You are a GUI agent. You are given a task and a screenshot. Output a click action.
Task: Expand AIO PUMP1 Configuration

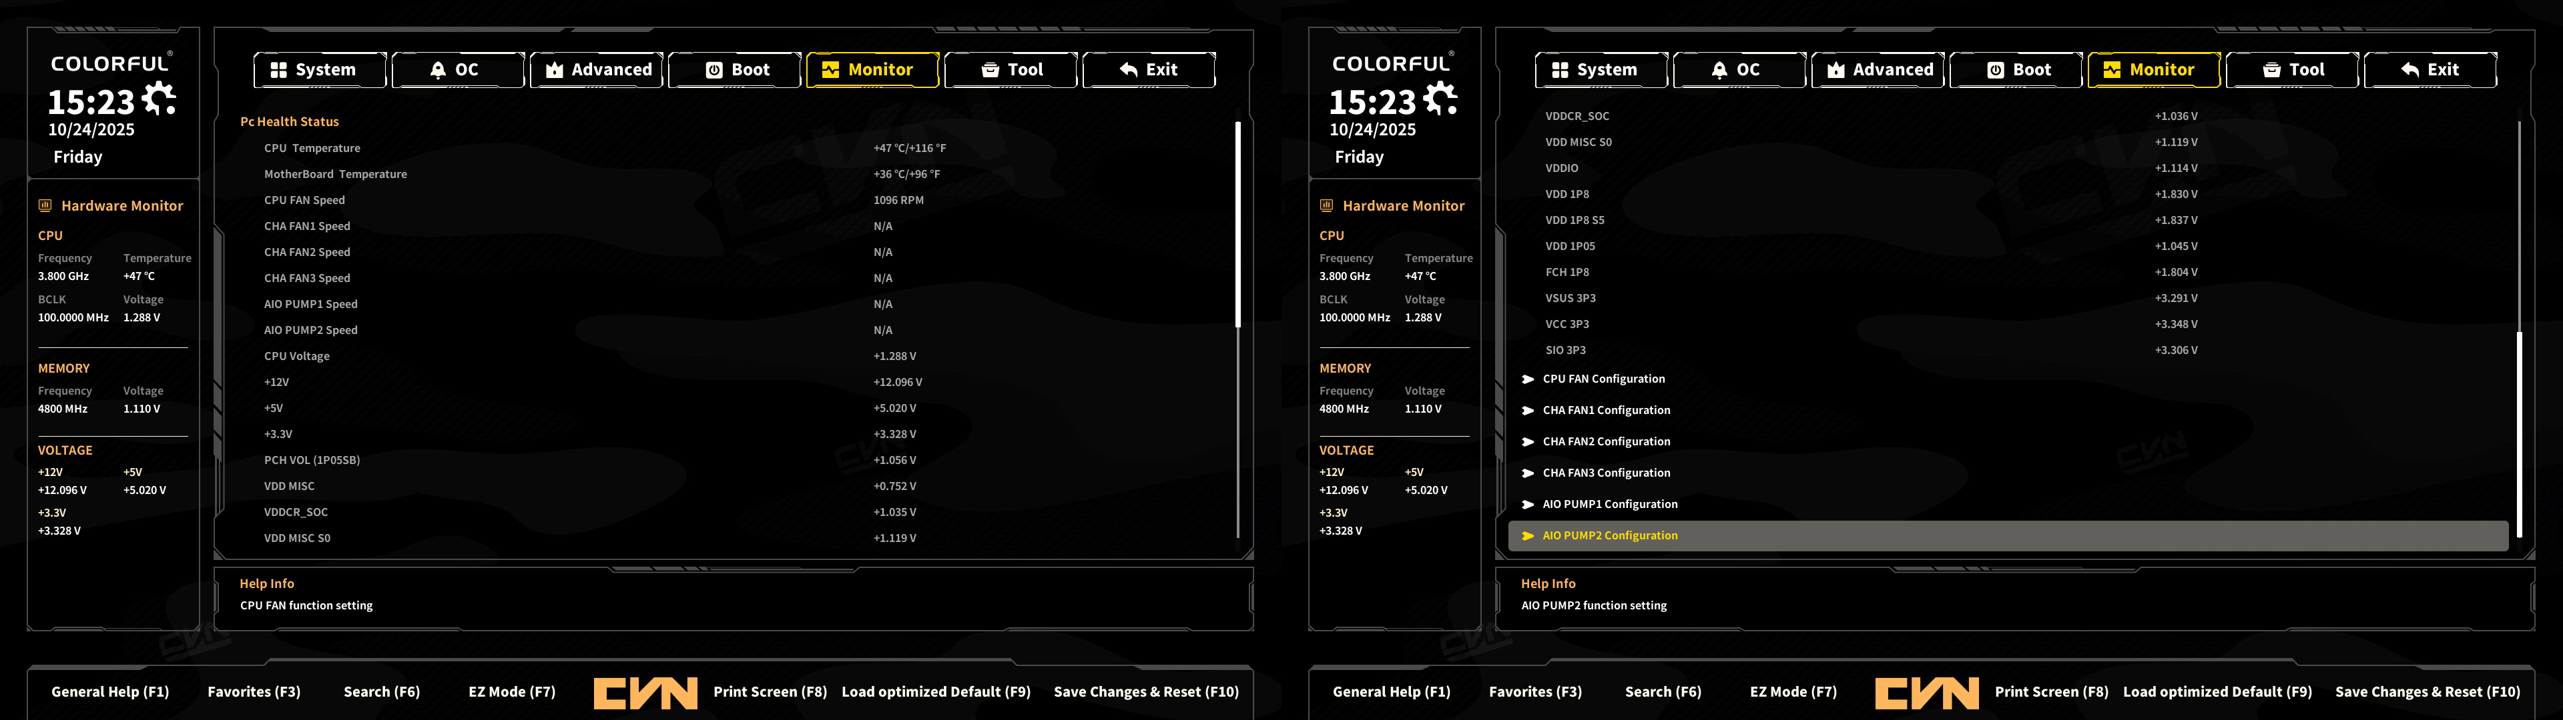pyautogui.click(x=1609, y=504)
